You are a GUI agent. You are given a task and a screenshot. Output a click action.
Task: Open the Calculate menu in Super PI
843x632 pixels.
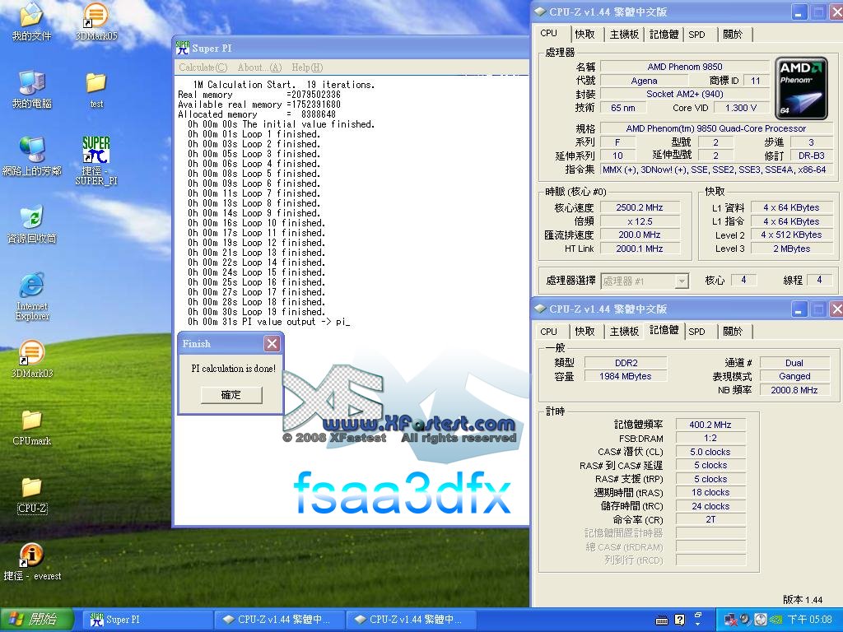click(x=203, y=67)
